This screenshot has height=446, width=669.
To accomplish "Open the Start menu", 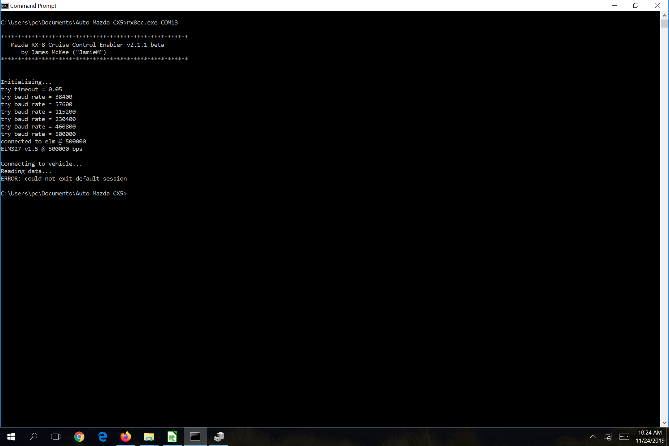I will pos(11,437).
